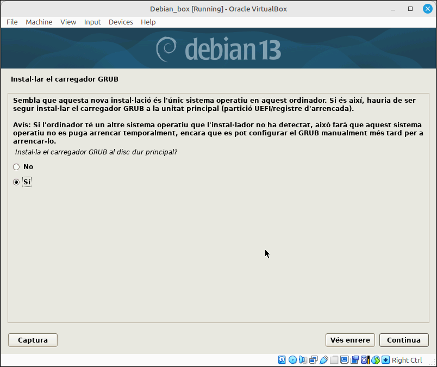Open the Input menu
Viewport: 437px width, 367px height.
tap(92, 22)
